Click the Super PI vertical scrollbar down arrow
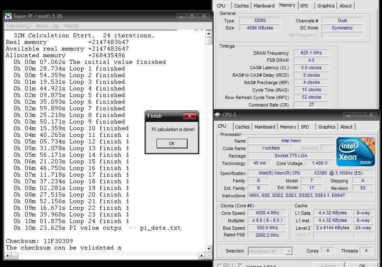Viewport: 382px width, 267px height. [208, 248]
